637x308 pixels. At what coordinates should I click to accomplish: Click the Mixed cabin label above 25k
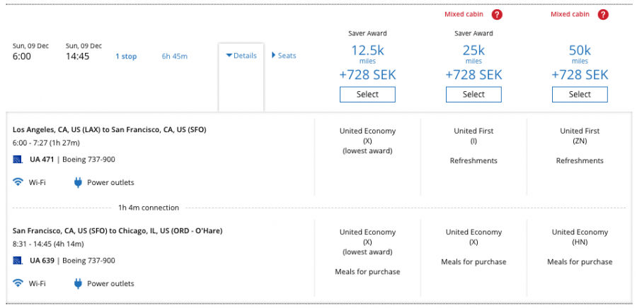point(464,14)
